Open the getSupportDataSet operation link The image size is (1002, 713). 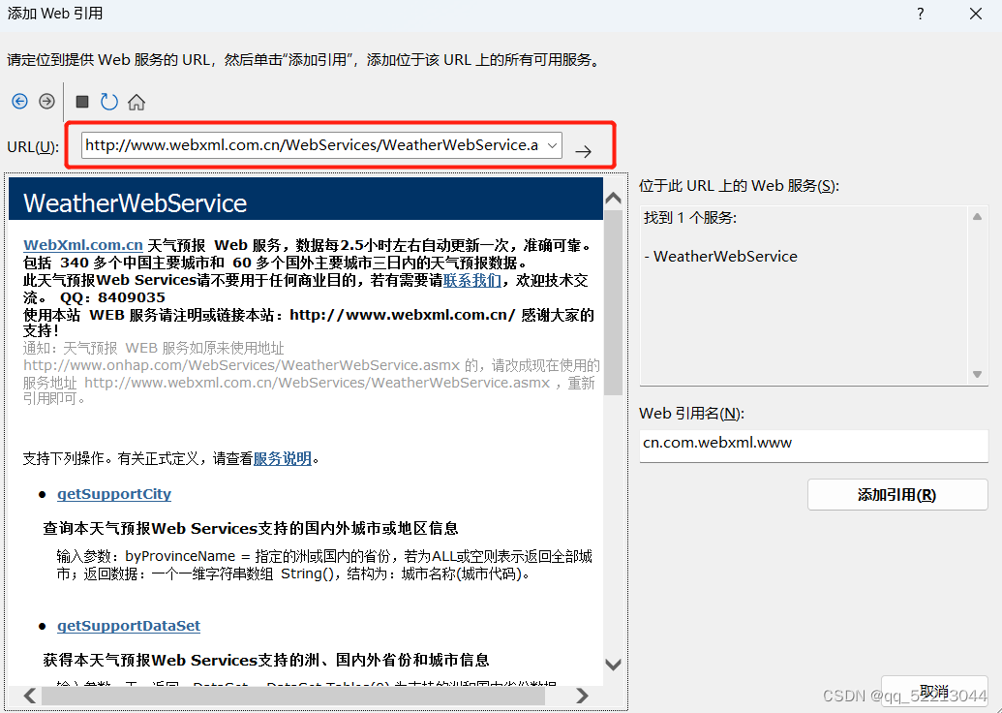tap(129, 625)
